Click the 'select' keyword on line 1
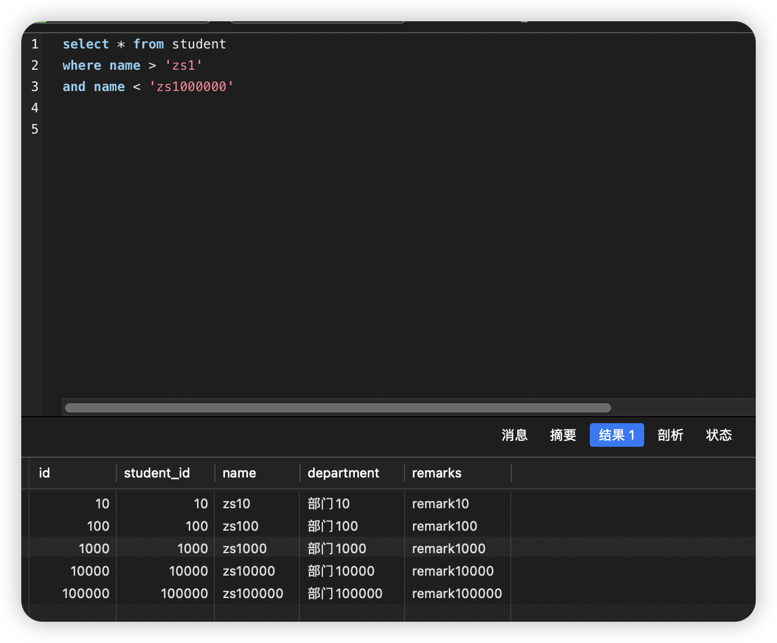777x643 pixels. 86,44
